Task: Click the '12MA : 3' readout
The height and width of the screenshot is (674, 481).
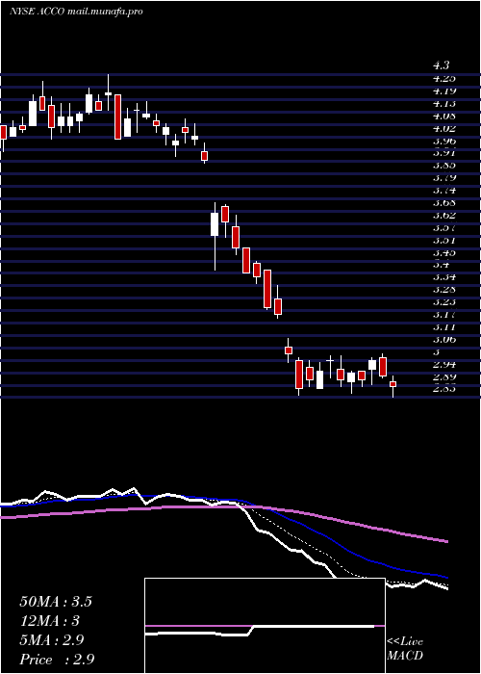Action: click(50, 621)
